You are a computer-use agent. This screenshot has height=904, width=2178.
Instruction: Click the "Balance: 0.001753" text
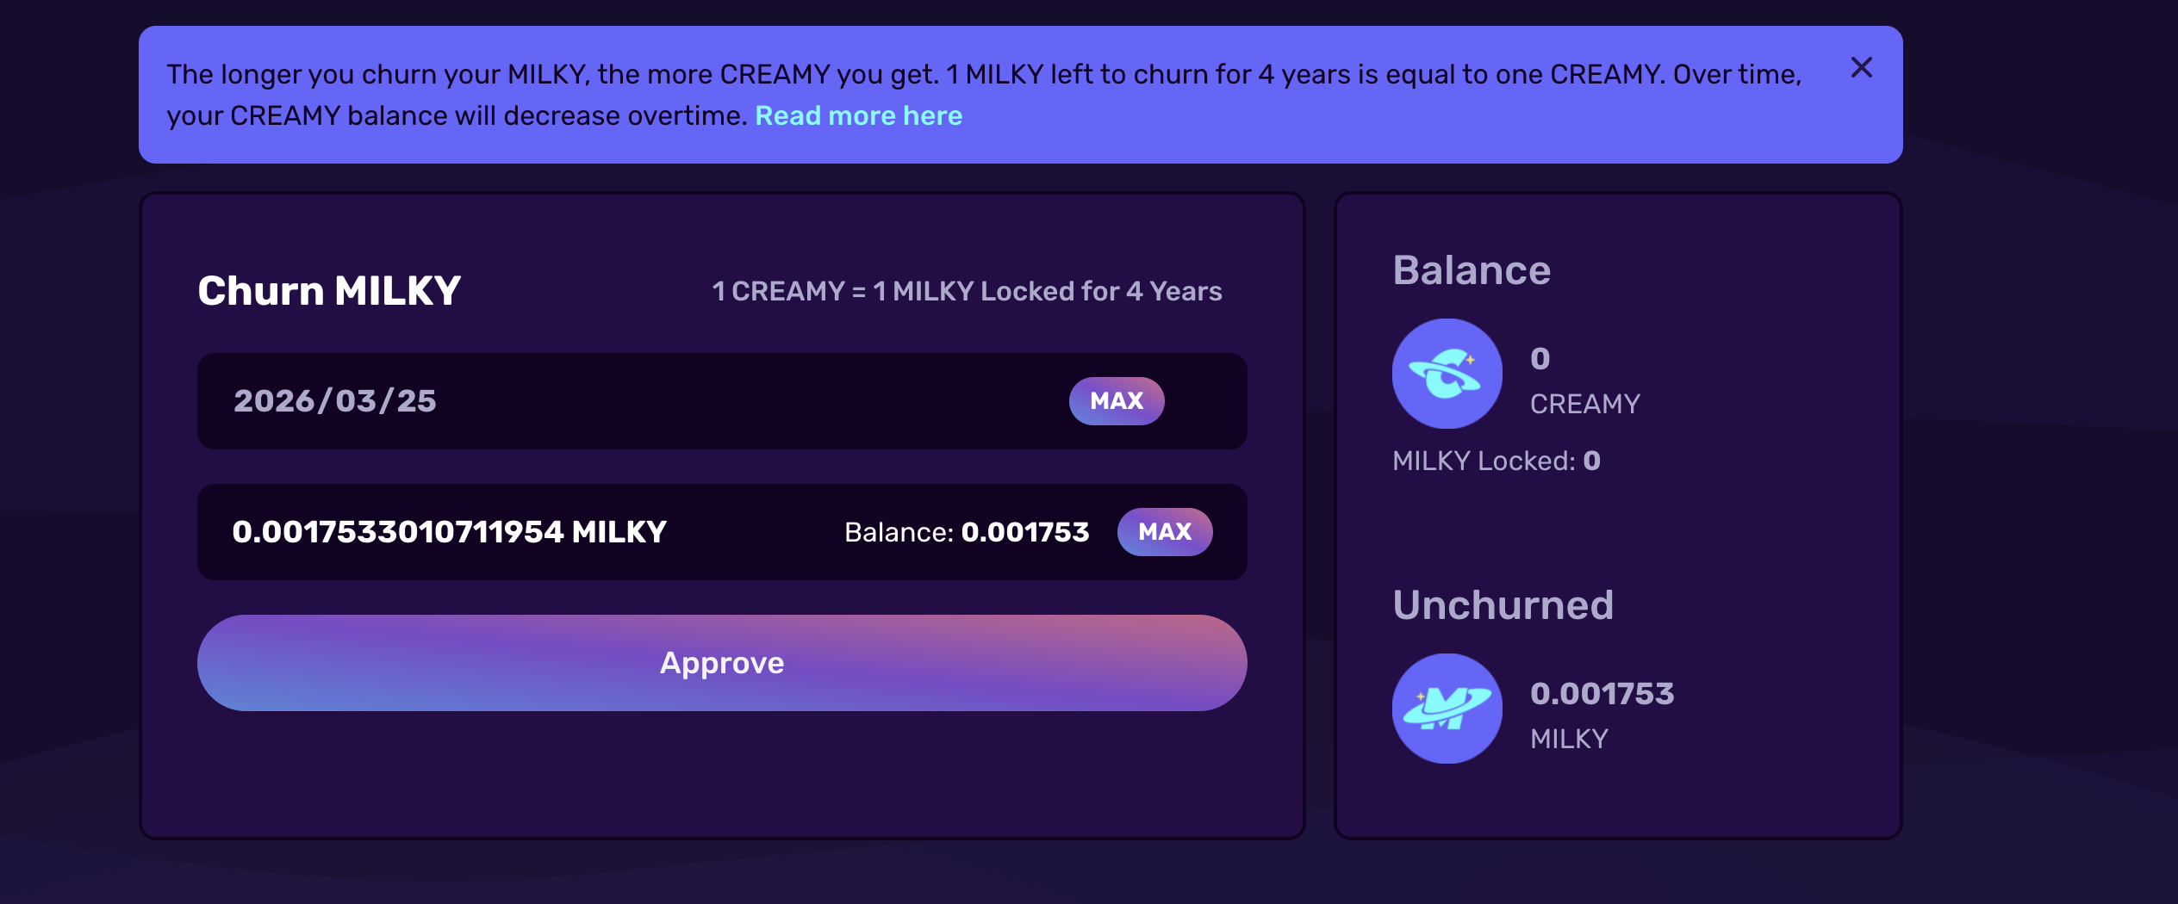(x=966, y=532)
